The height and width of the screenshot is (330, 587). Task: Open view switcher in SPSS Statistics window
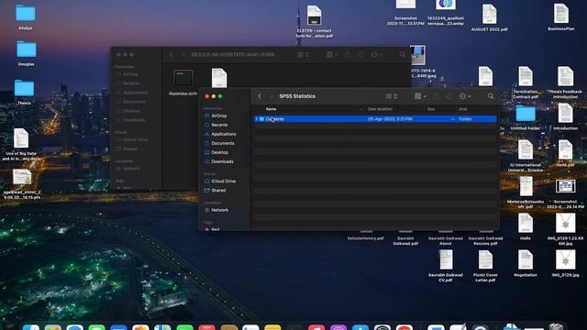(391, 96)
